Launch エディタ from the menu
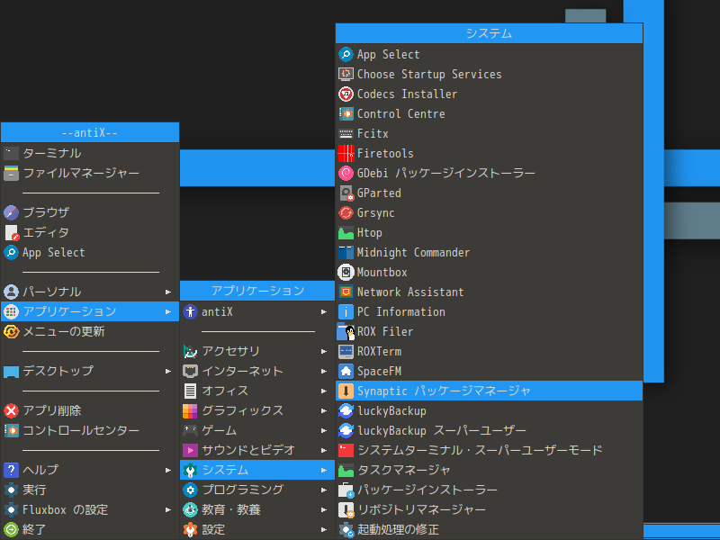This screenshot has height=540, width=720. pyautogui.click(x=90, y=232)
